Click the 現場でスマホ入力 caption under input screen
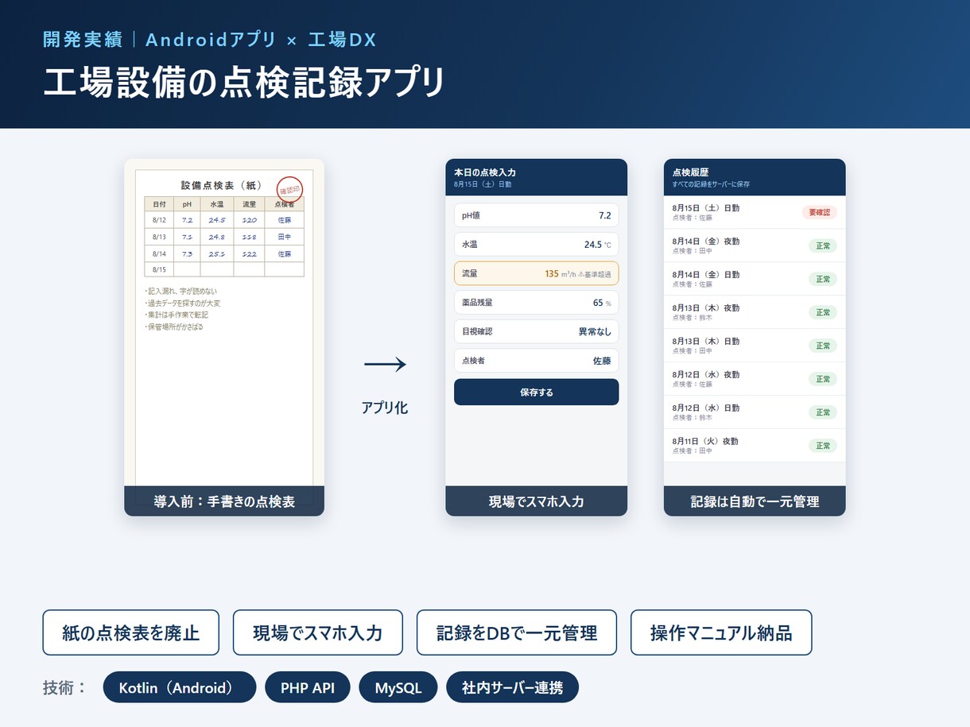Screen dimensions: 970x727 tap(536, 501)
